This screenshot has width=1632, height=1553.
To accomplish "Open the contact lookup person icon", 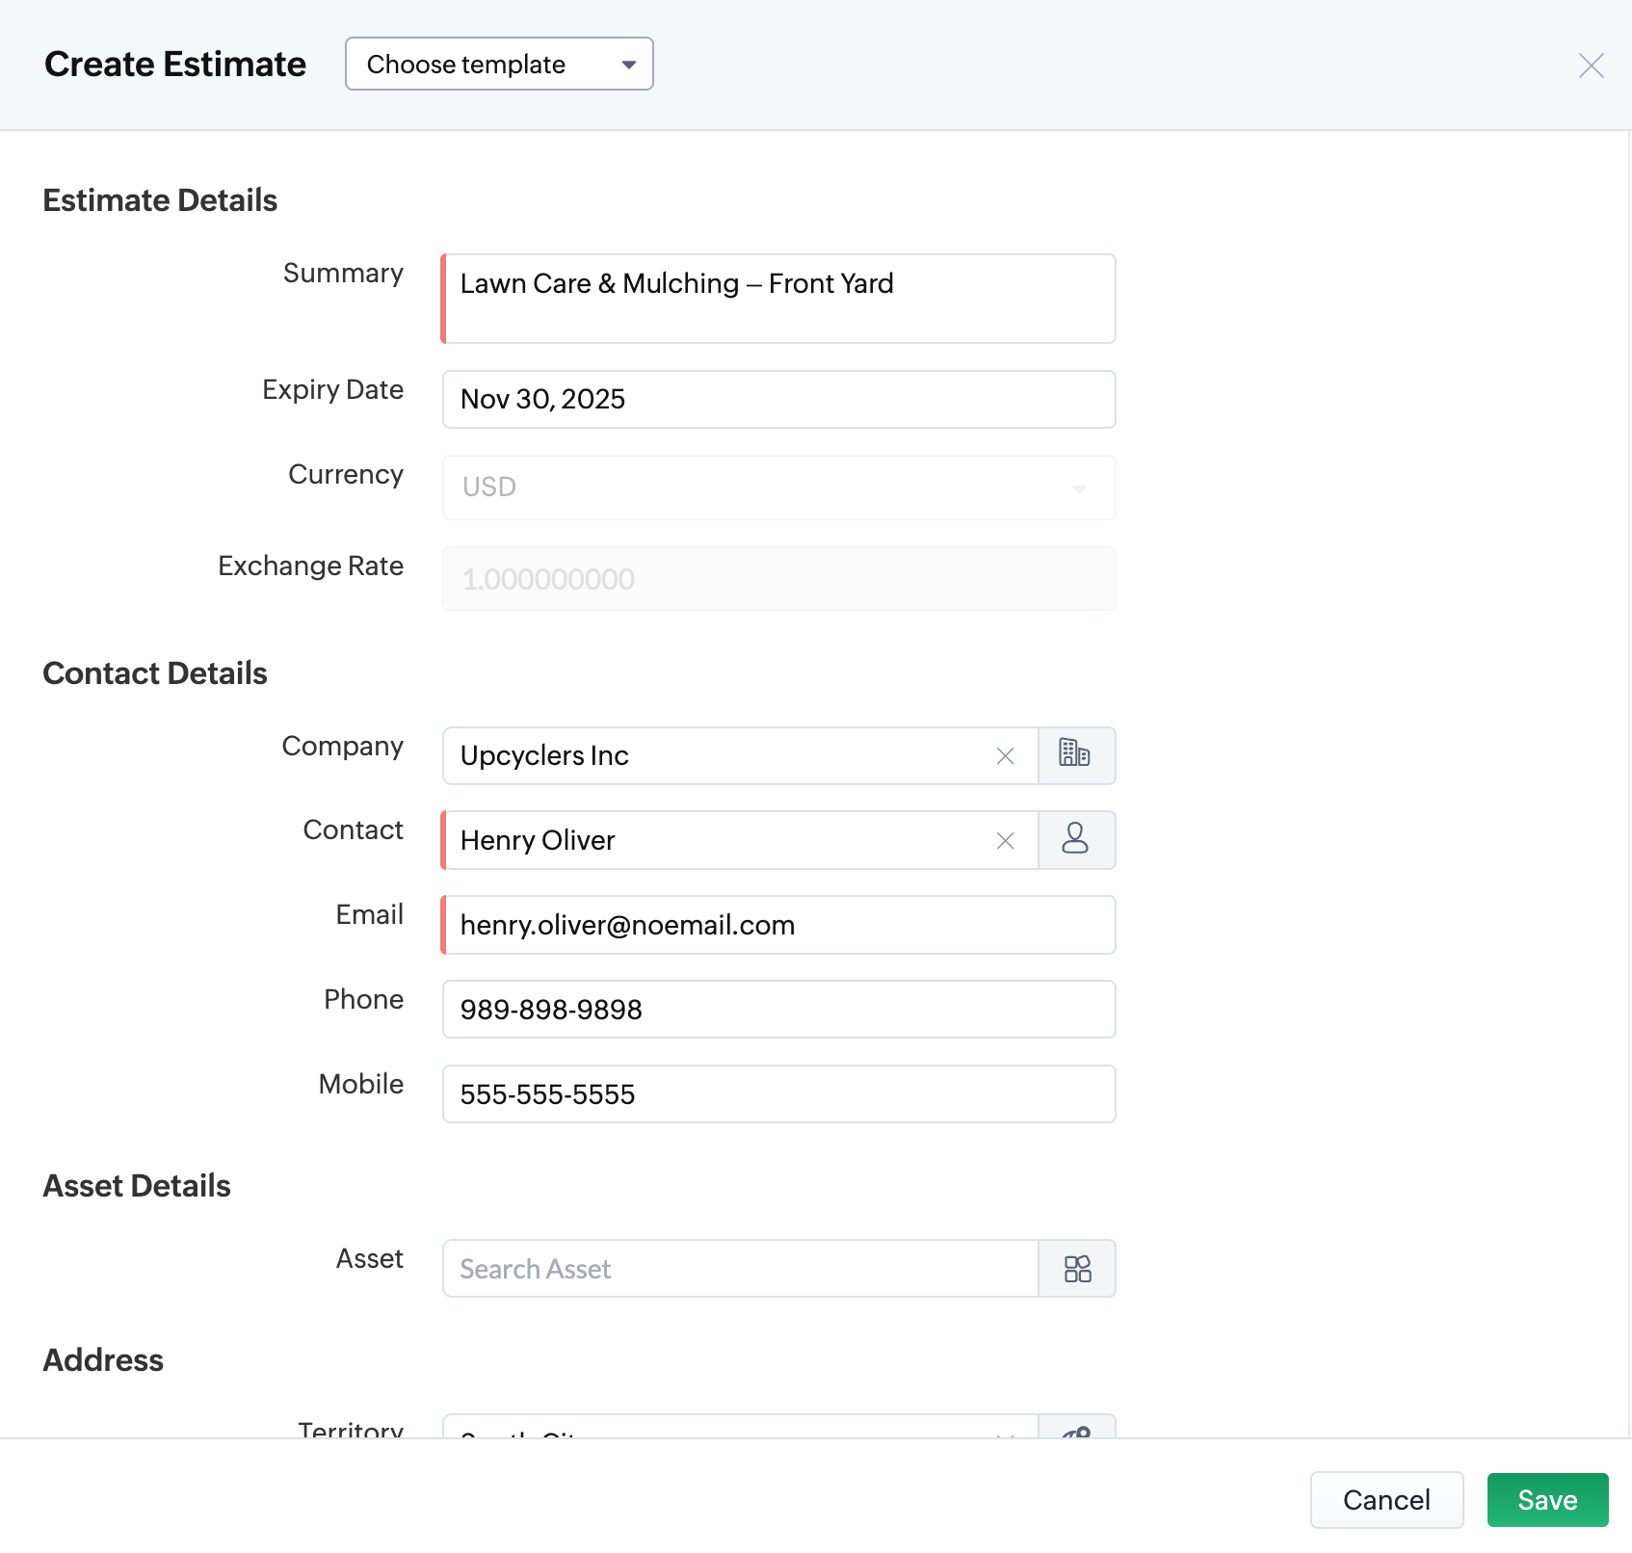I will (x=1075, y=840).
